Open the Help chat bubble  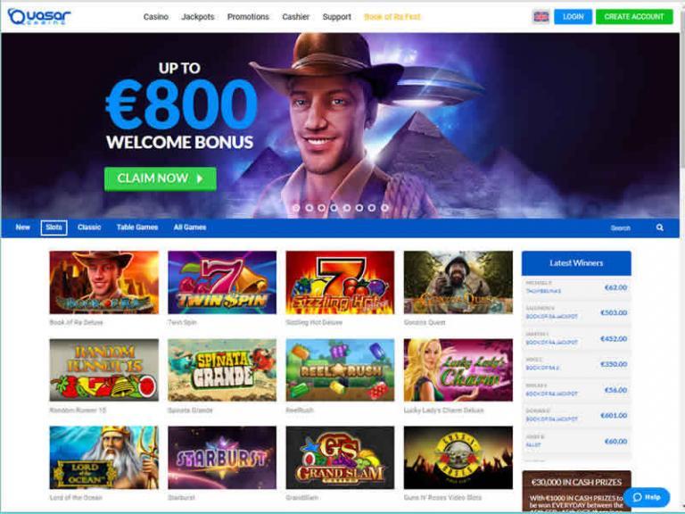[x=646, y=497]
